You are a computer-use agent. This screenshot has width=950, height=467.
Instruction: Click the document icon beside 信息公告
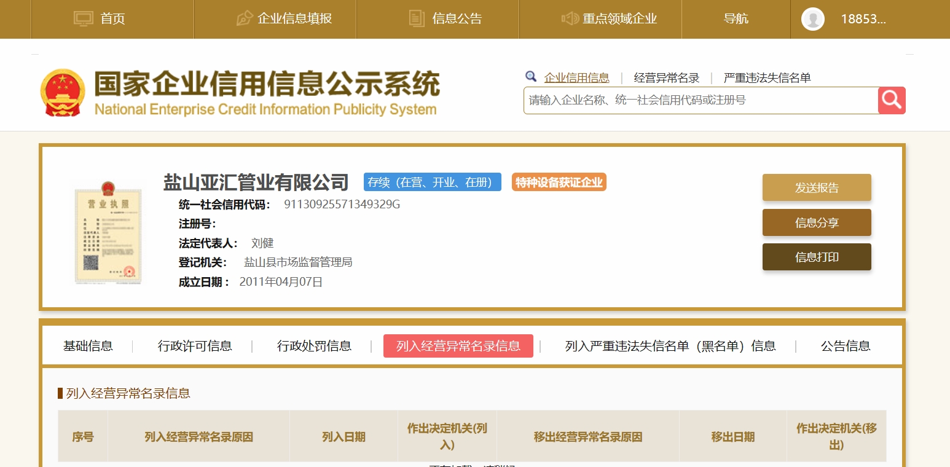[417, 18]
